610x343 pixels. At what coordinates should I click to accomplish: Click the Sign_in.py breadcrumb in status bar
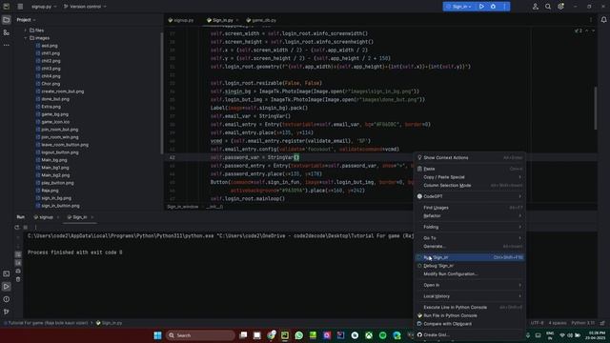tap(110, 323)
